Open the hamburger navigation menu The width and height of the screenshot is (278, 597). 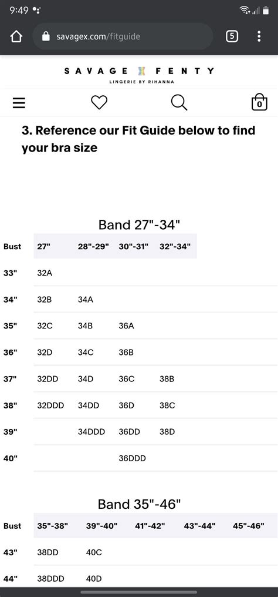point(19,103)
